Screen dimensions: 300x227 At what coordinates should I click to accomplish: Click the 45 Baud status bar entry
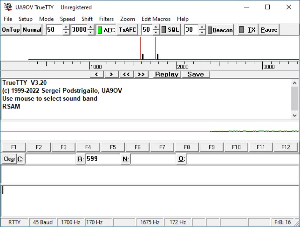pos(43,222)
